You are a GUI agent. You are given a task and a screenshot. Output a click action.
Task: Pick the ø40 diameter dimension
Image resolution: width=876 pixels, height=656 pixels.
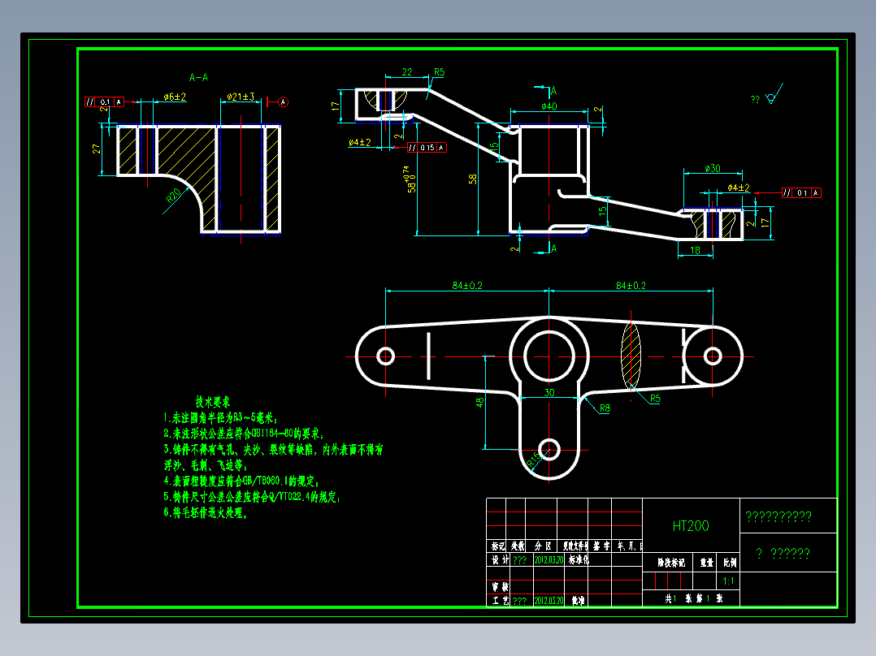point(549,106)
